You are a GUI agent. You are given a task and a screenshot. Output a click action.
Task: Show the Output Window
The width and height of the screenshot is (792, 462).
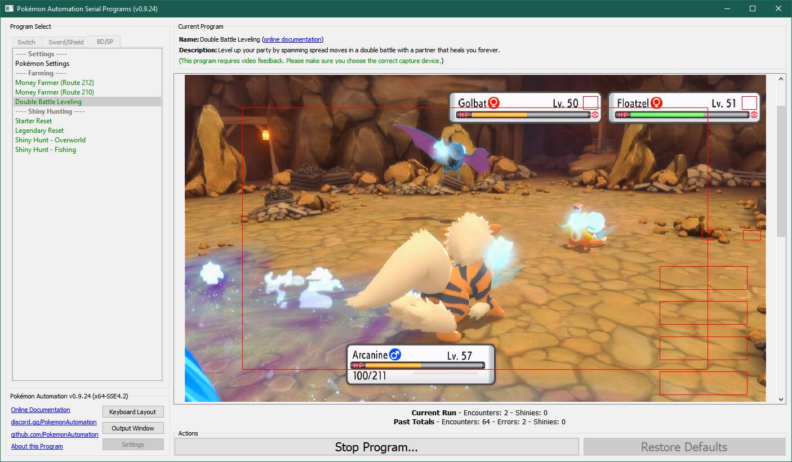click(x=133, y=428)
